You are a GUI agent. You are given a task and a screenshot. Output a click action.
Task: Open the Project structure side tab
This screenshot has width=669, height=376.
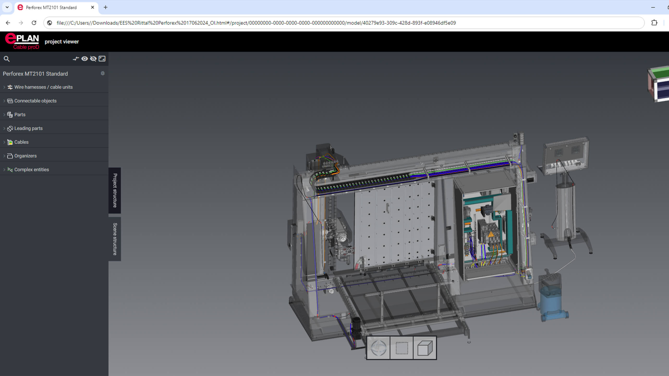click(x=115, y=190)
